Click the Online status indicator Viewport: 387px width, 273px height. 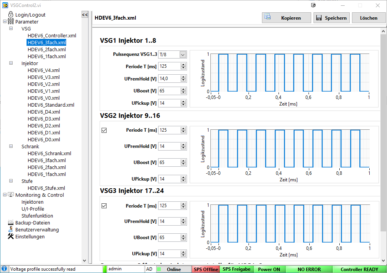coord(174,269)
